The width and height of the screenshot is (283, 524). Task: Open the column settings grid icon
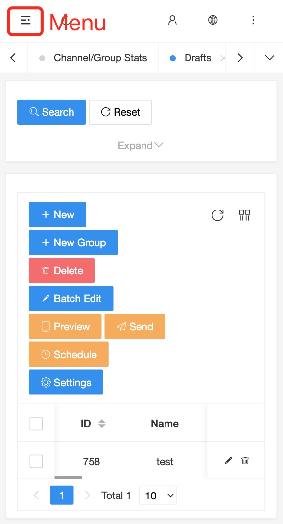244,215
